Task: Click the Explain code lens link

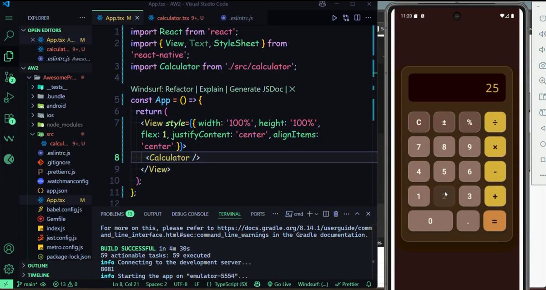Action: click(212, 89)
